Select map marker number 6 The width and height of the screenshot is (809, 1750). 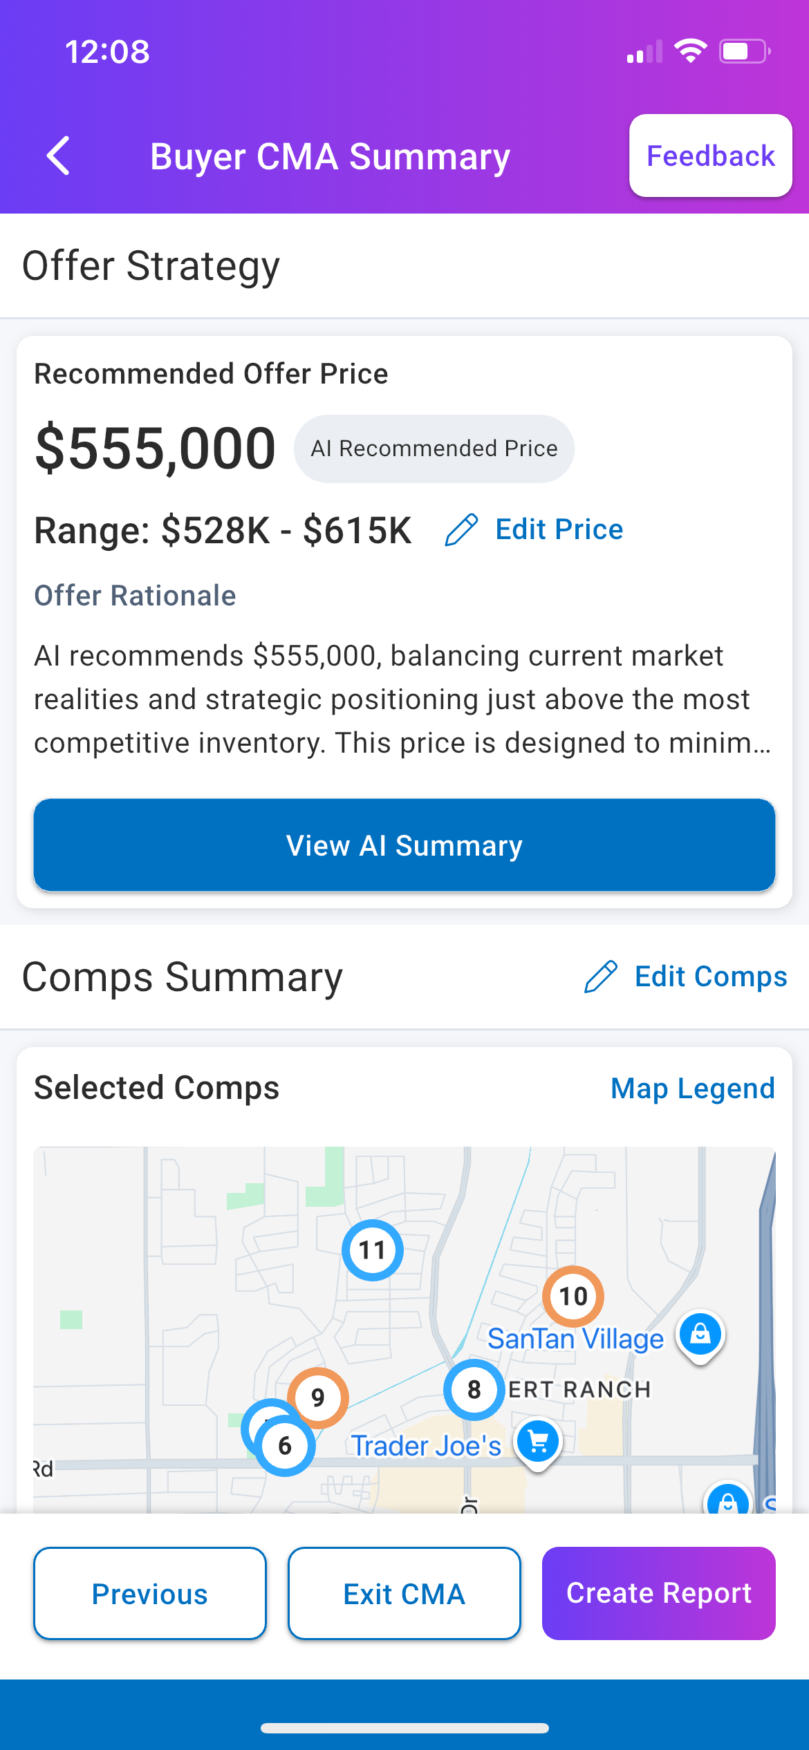(285, 1445)
